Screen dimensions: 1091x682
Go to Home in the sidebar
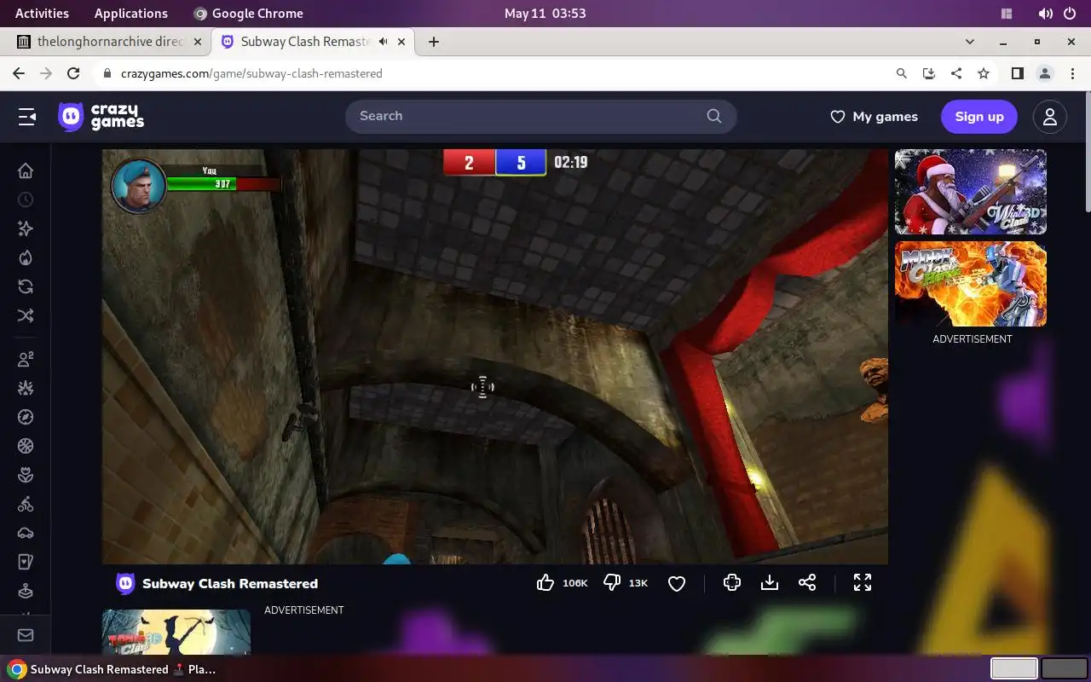click(26, 170)
